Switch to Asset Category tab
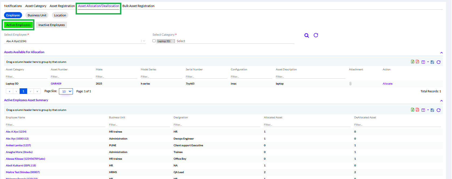The width and height of the screenshot is (452, 179). tap(36, 6)
